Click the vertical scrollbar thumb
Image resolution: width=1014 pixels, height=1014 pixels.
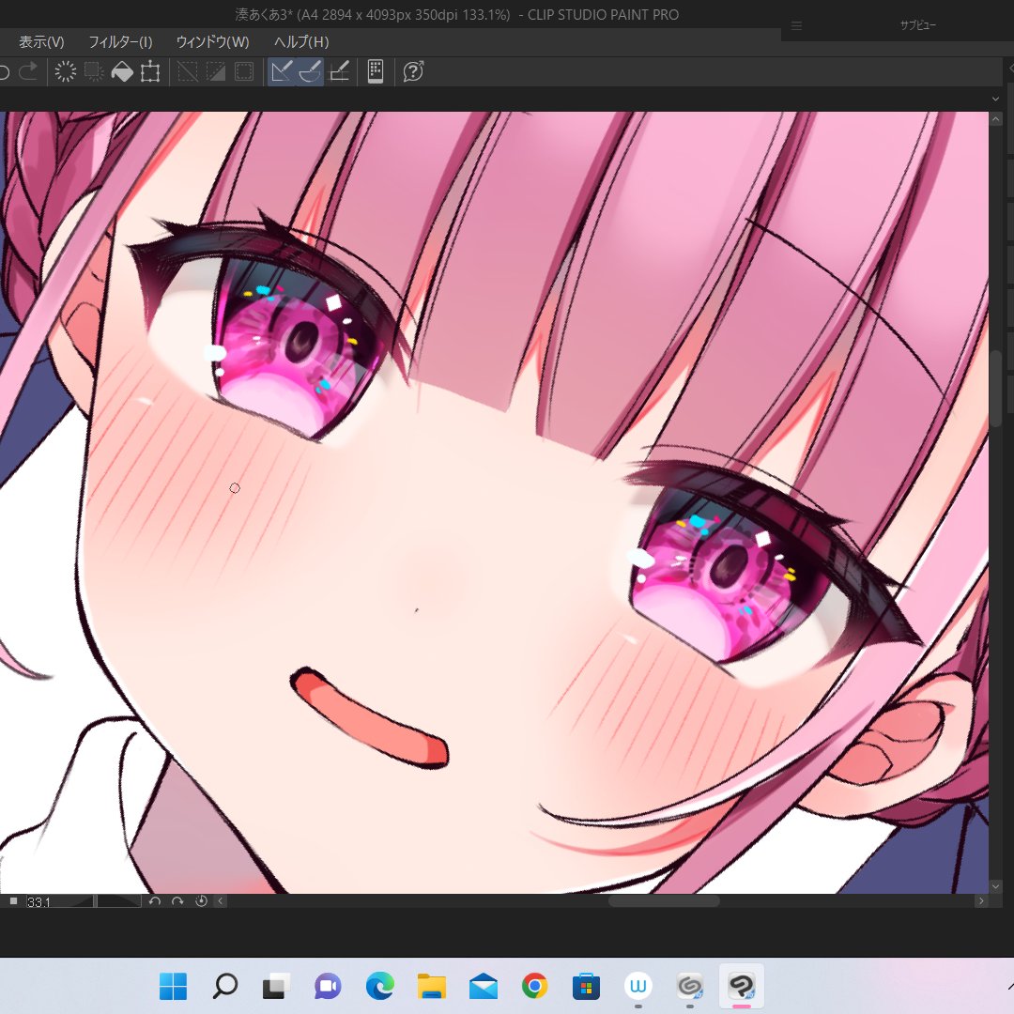click(x=996, y=388)
